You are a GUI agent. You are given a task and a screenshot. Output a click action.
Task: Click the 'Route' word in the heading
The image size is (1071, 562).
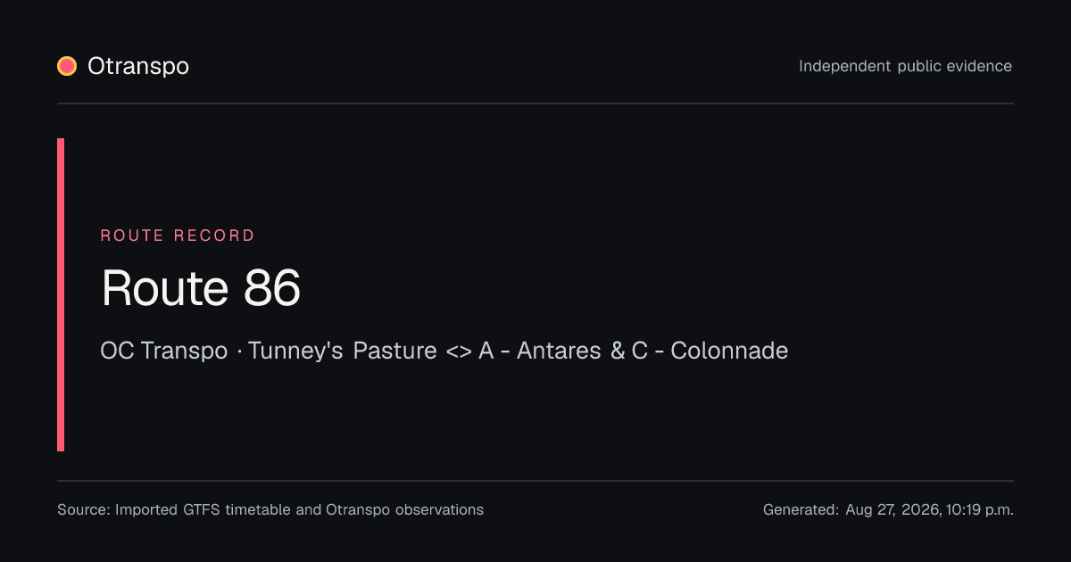tap(165, 288)
